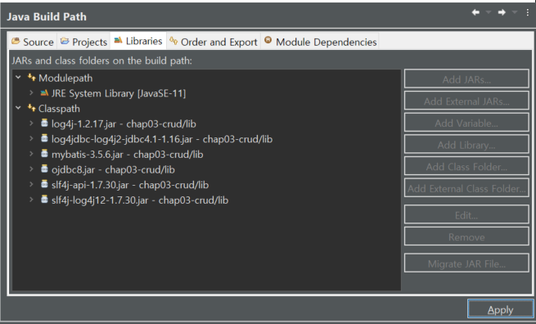Click the Module Dependencies tab icon
This screenshot has width=536, height=324.
tap(268, 40)
